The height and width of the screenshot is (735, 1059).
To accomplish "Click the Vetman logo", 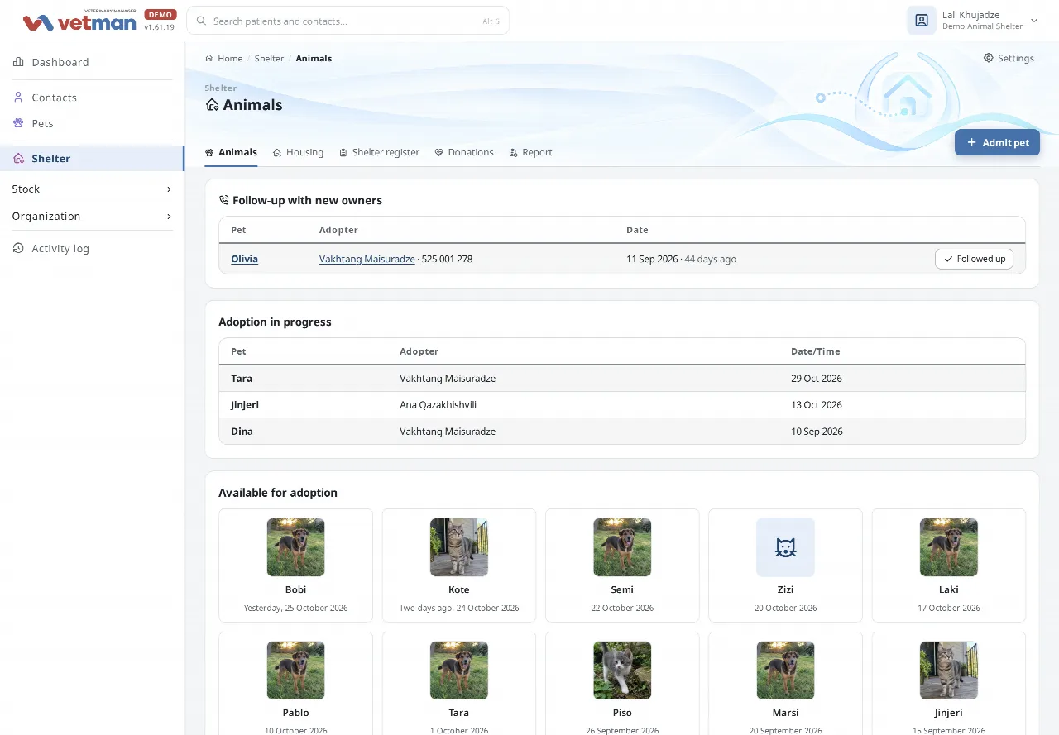I will click(79, 21).
